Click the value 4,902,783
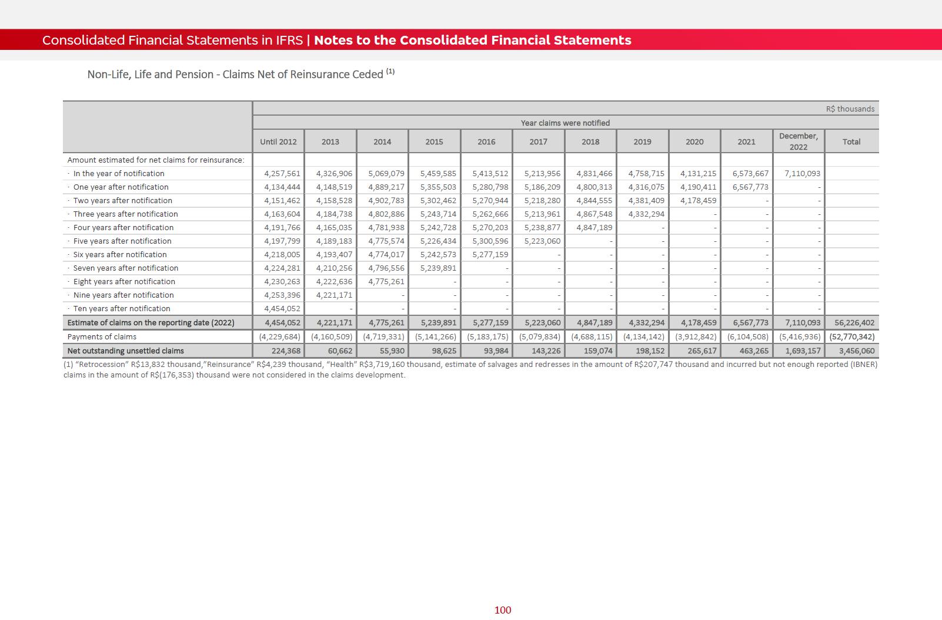This screenshot has height=620, width=942. point(386,200)
